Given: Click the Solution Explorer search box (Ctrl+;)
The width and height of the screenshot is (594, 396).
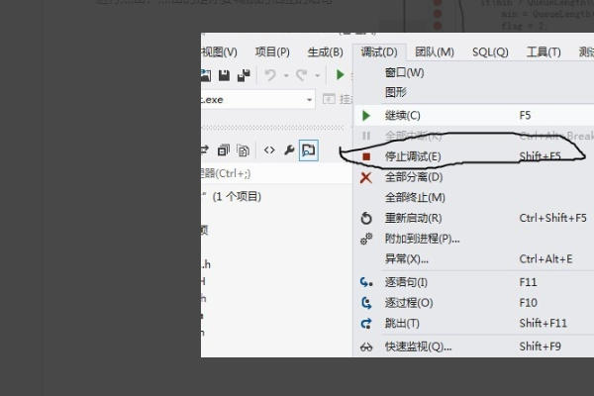Looking at the screenshot, I should [x=276, y=173].
